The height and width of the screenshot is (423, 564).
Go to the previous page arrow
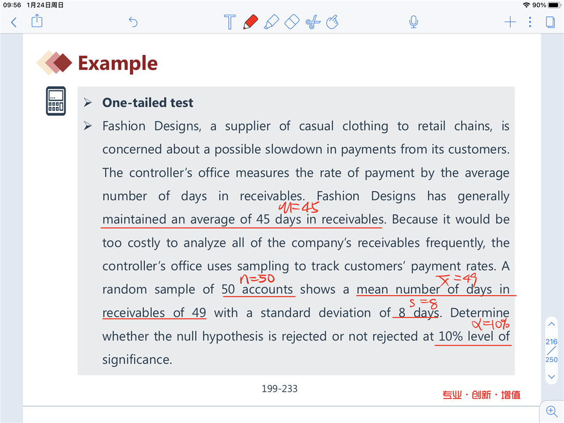pos(551,324)
